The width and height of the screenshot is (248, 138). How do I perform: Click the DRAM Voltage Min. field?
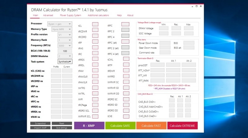click(164, 28)
